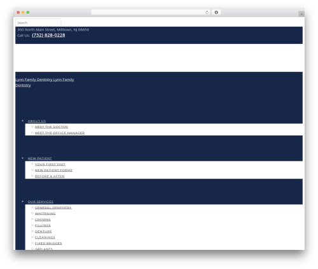Click the yellow minimize window button

click(x=23, y=12)
